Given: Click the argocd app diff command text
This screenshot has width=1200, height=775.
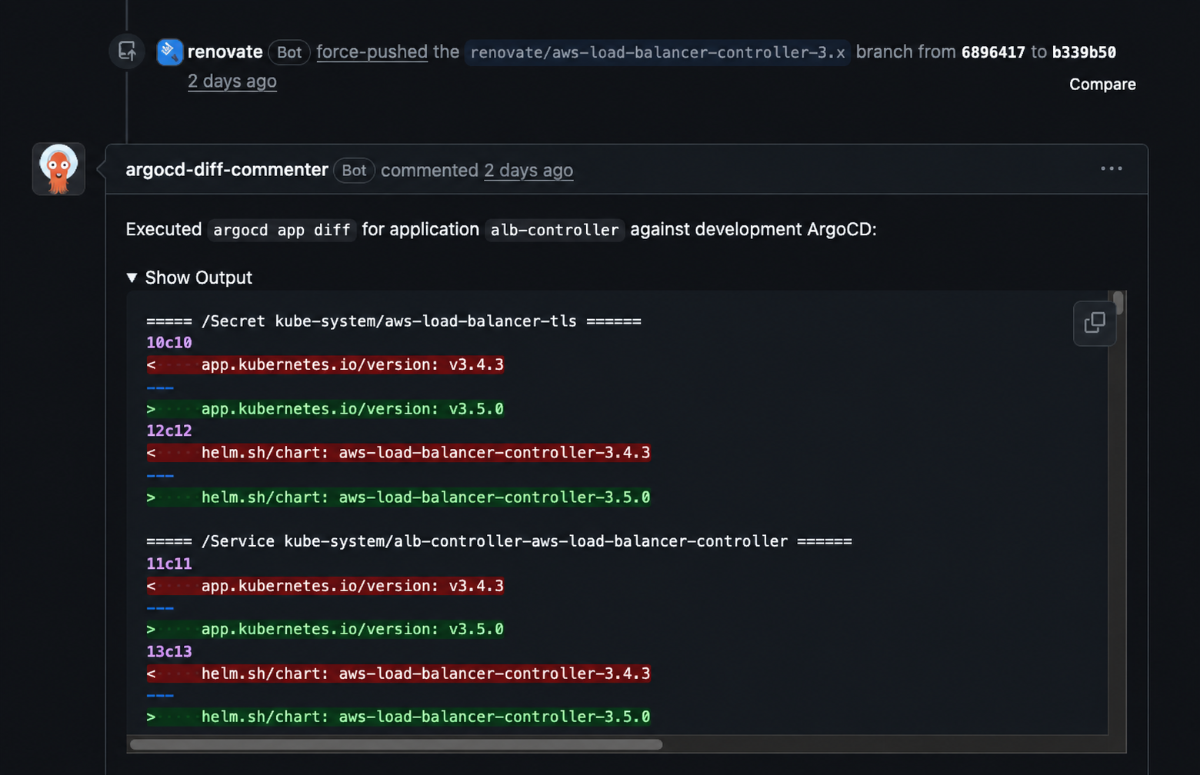Looking at the screenshot, I should click(282, 230).
